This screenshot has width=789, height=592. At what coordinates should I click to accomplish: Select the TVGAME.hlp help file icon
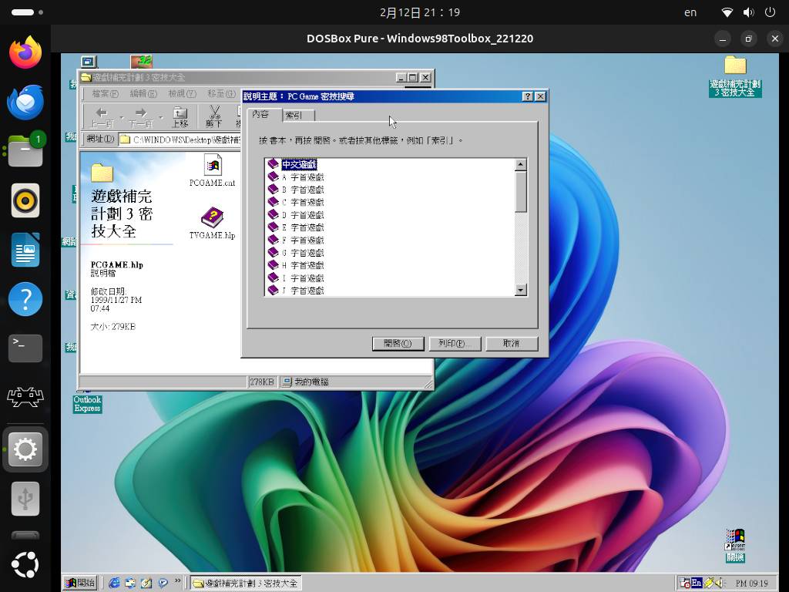point(213,223)
